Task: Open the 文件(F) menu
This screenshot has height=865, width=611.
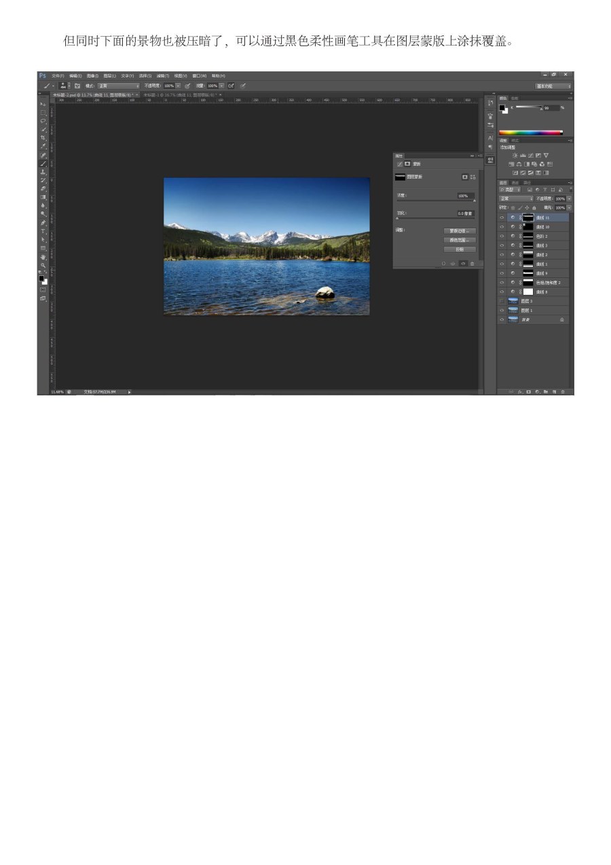Action: pos(58,76)
